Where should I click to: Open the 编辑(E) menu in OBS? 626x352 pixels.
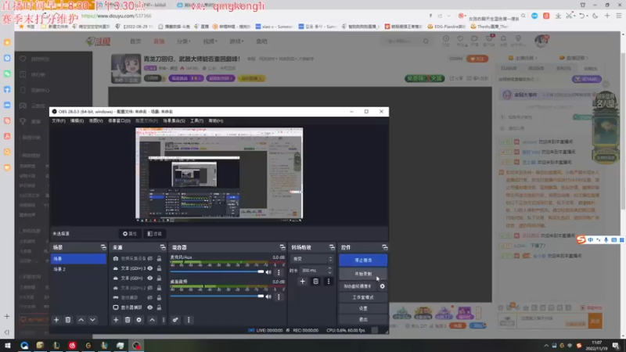coord(77,120)
